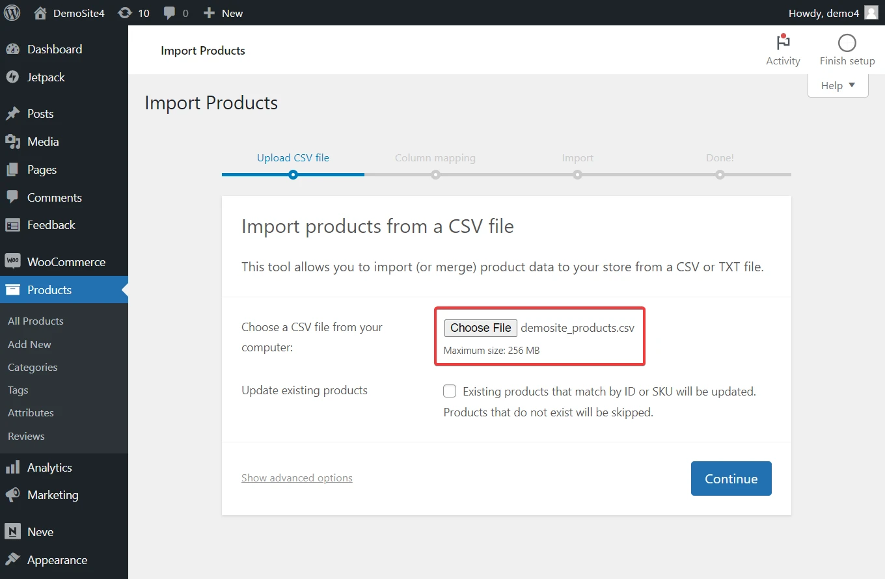Expand the Help dropdown

[x=837, y=85]
